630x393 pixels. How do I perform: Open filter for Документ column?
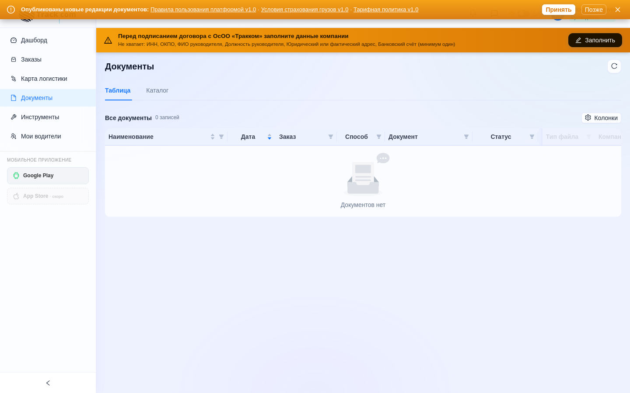(466, 137)
